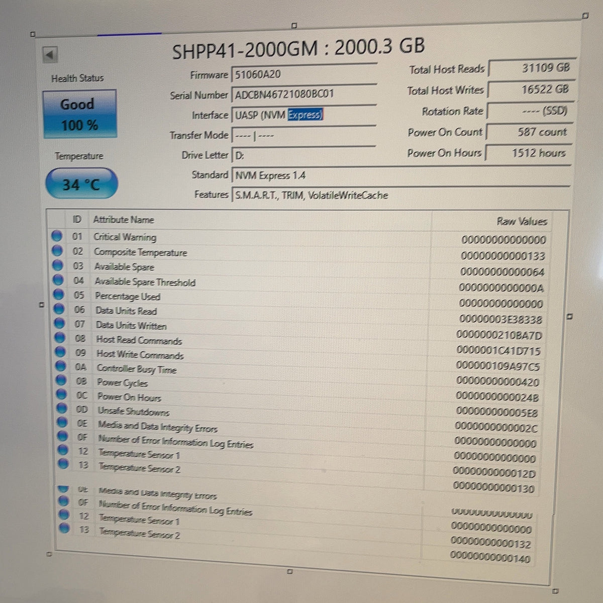
Task: Select the Serial Number field
Action: click(x=304, y=94)
